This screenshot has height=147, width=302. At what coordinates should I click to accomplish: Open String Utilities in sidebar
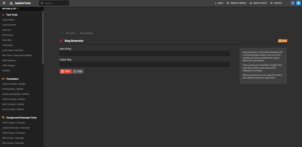click(9, 20)
